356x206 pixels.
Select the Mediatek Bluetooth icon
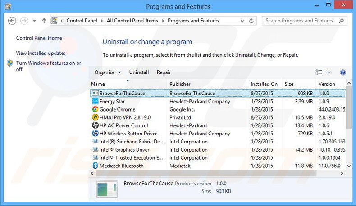coord(95,166)
